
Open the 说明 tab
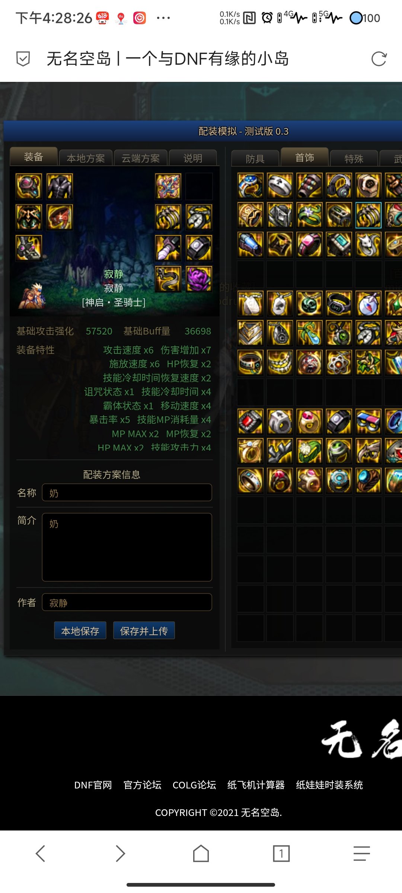193,158
